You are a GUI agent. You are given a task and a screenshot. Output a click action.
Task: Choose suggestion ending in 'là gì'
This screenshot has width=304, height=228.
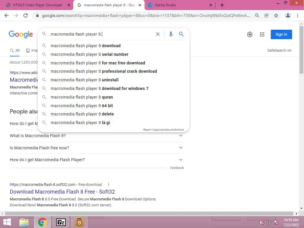[113, 123]
